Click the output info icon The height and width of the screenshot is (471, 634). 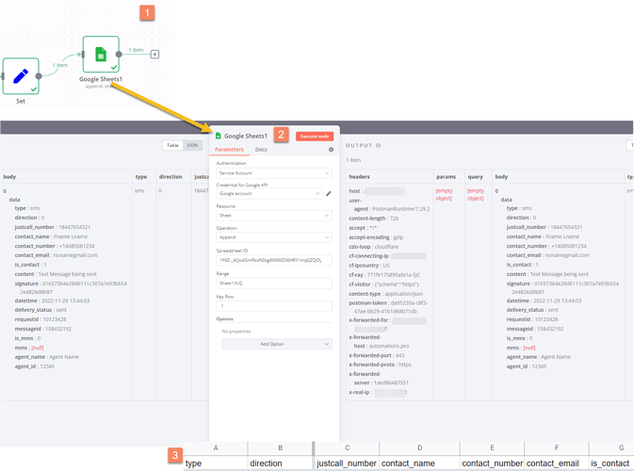(378, 146)
